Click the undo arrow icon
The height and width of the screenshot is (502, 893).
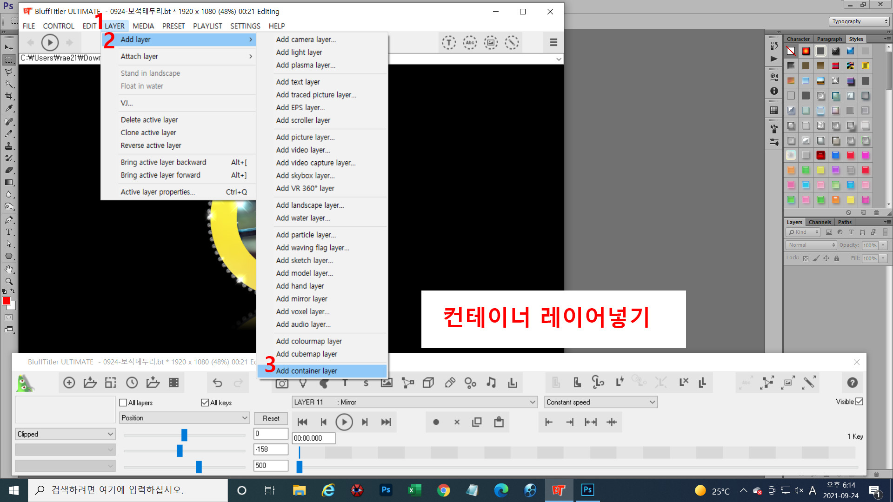(217, 383)
